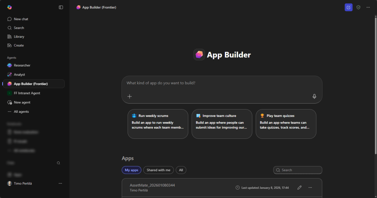
Task: Click the new chat compose icon top right
Action: 348,7
